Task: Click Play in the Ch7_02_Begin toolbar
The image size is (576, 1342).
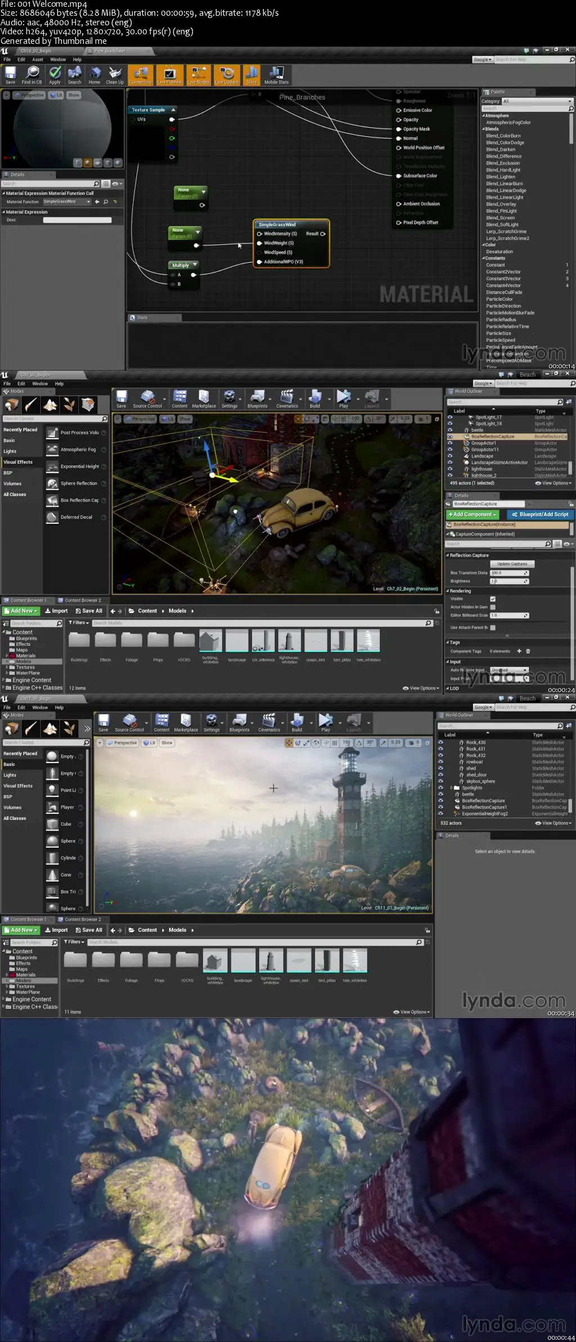Action: click(344, 399)
